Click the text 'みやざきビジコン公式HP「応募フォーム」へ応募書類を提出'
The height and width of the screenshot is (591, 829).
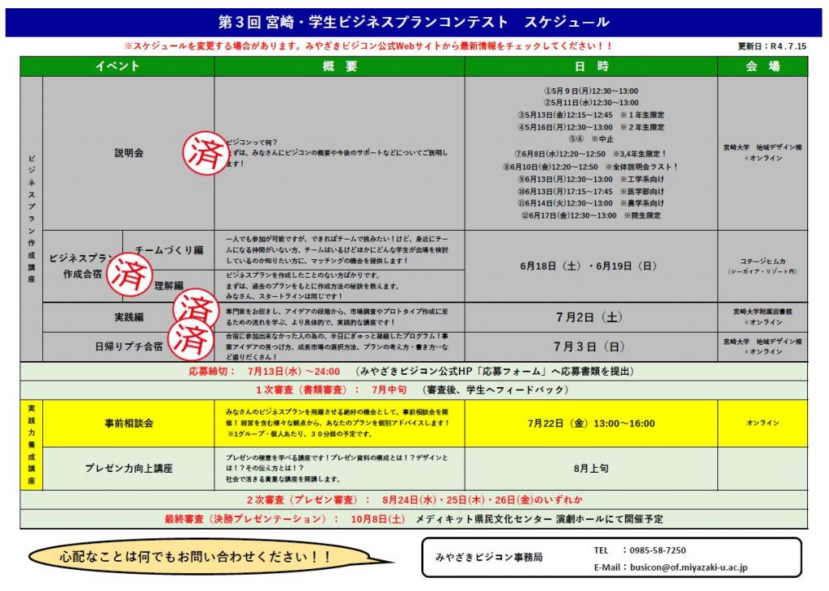point(495,372)
